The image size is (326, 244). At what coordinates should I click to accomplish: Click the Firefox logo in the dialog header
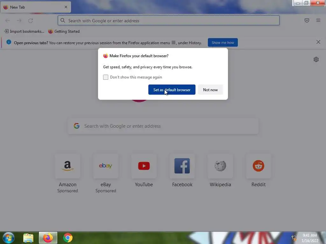point(105,56)
